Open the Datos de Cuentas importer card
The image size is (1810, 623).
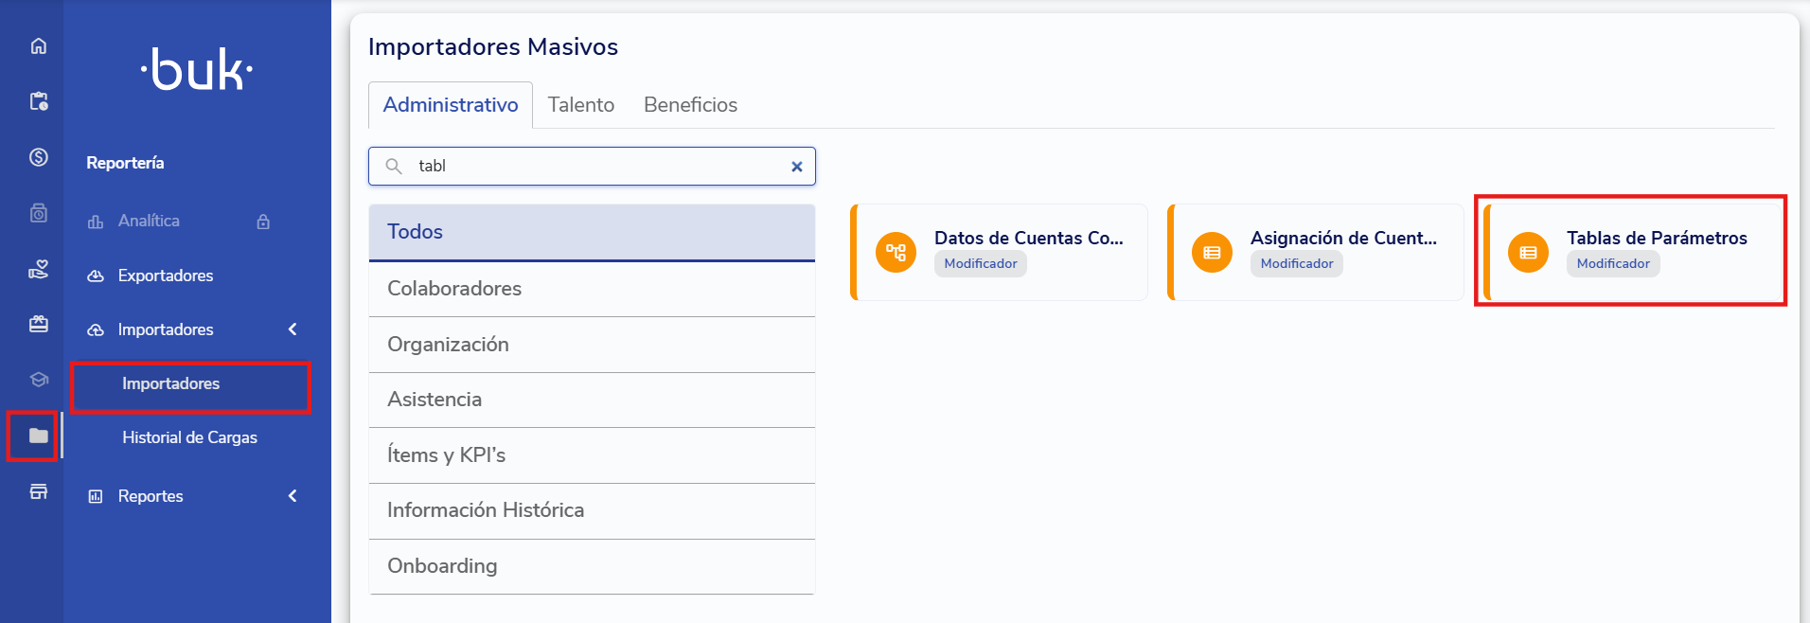[1000, 252]
